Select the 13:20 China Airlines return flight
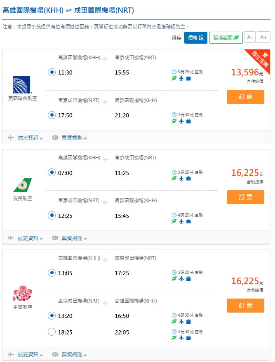 click(52, 316)
